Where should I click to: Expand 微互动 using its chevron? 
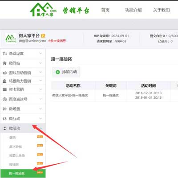[x=40, y=119]
